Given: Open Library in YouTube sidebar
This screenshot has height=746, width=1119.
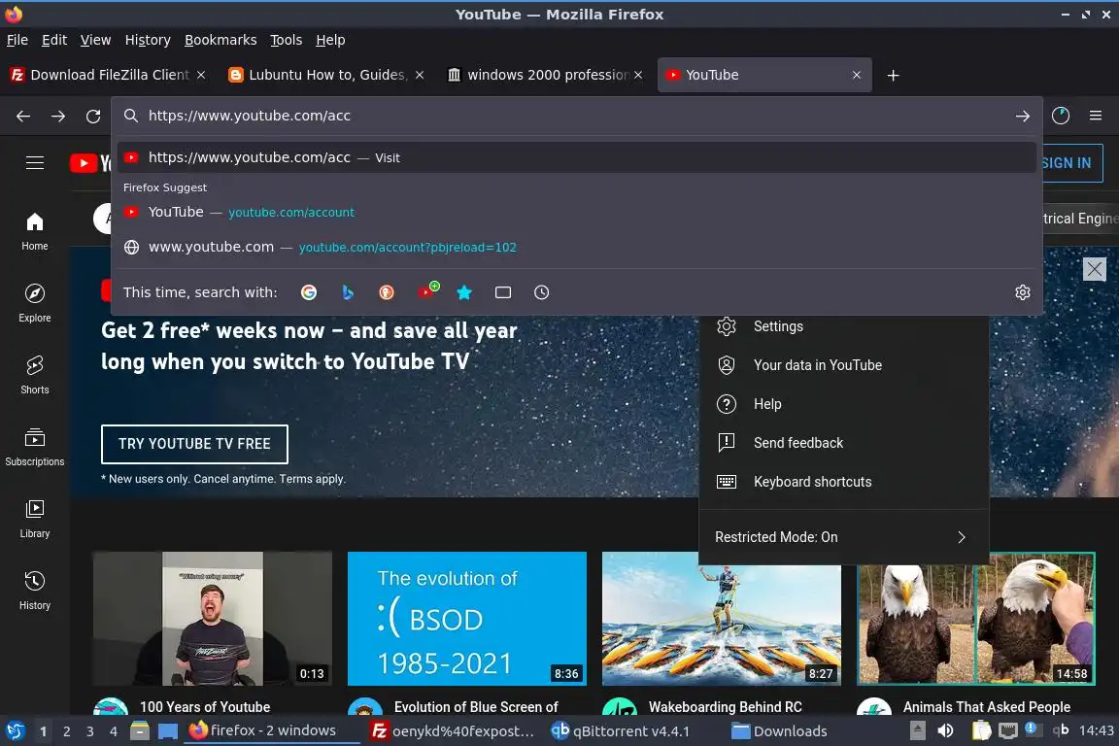Looking at the screenshot, I should (35, 519).
